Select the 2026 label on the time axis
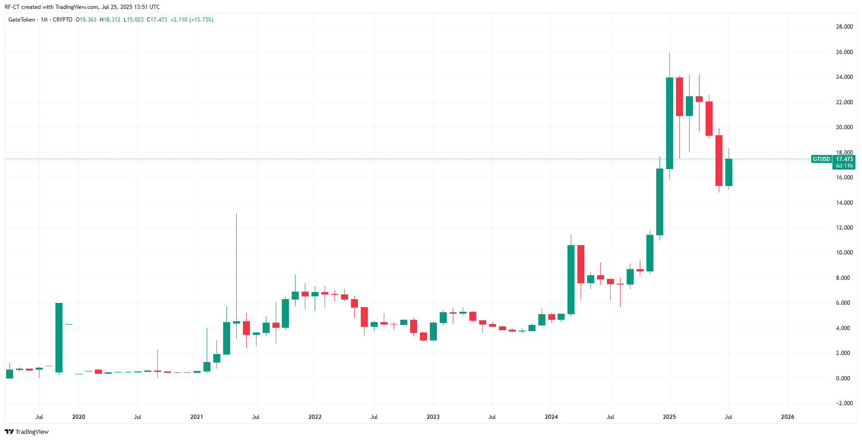862x440 pixels. tap(787, 417)
